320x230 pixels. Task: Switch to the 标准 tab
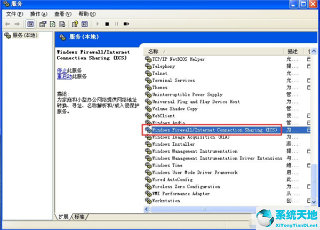(x=79, y=217)
